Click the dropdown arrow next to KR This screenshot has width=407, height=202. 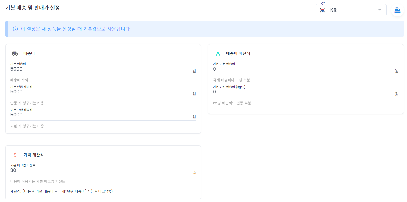click(380, 10)
